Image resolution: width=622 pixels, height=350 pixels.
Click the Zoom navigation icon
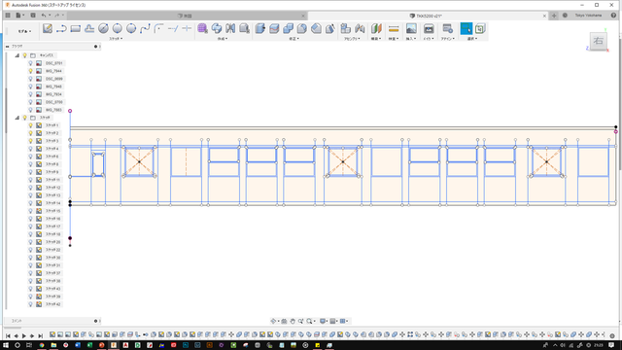(300, 321)
